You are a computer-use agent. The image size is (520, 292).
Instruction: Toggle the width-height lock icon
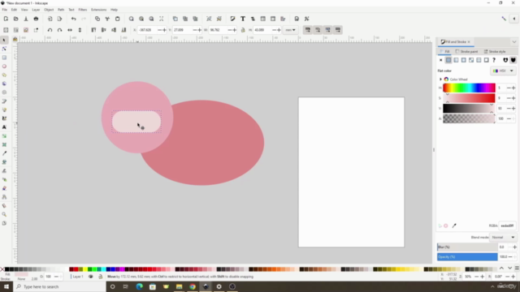[x=243, y=30]
